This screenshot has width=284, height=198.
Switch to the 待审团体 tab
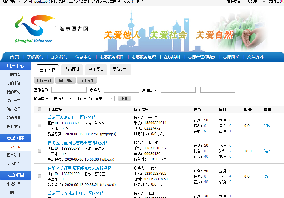(72, 70)
